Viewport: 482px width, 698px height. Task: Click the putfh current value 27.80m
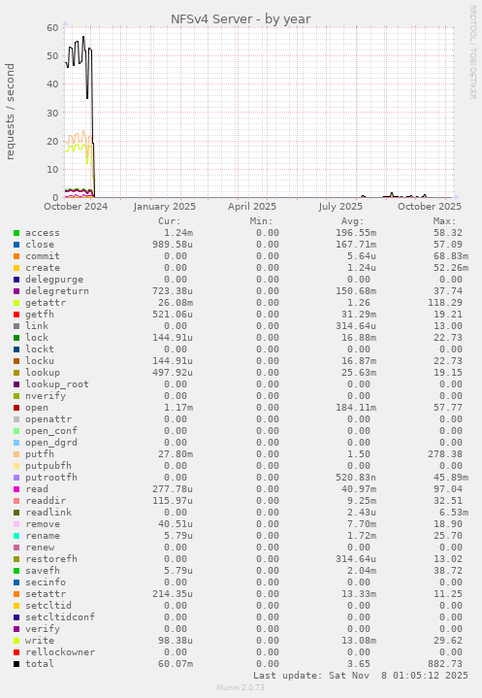tap(176, 454)
